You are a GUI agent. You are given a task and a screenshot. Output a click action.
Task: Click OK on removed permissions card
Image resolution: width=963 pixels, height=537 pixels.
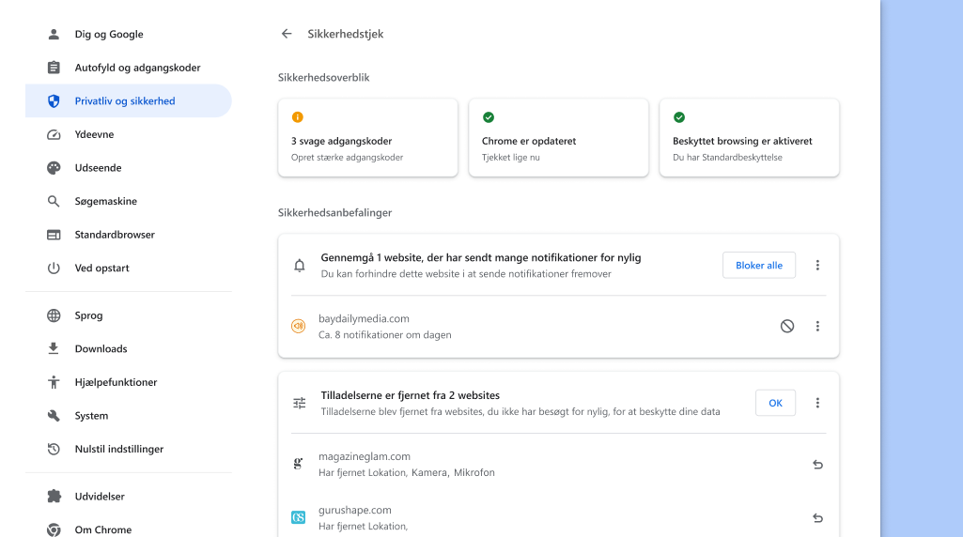click(x=776, y=403)
